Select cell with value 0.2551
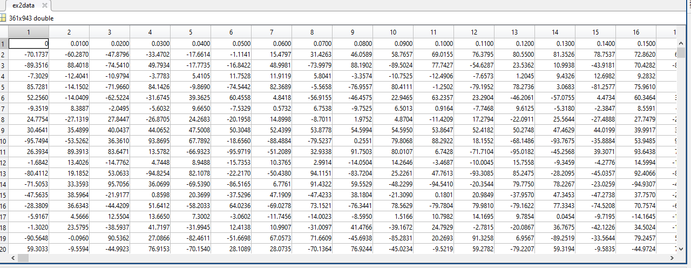The width and height of the screenshot is (691, 268). click(353, 141)
